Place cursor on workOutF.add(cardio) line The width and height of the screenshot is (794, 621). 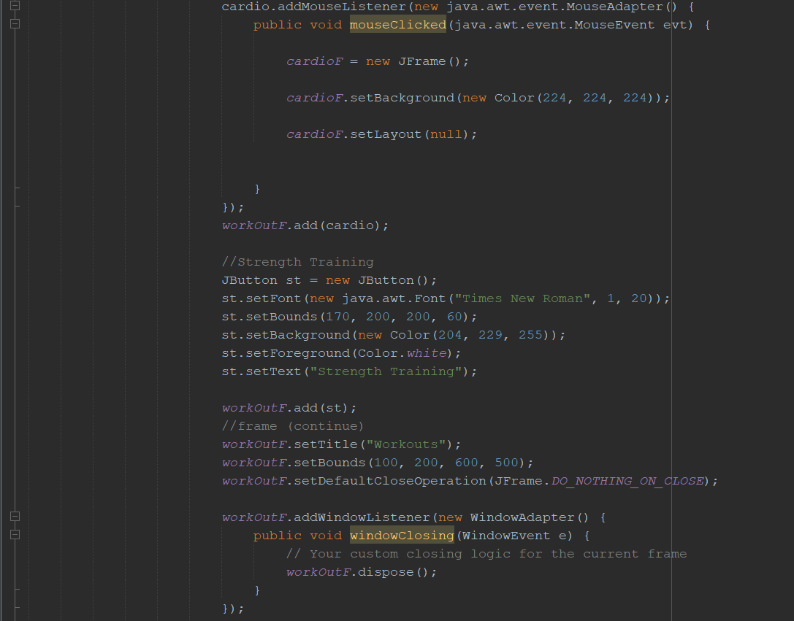305,225
